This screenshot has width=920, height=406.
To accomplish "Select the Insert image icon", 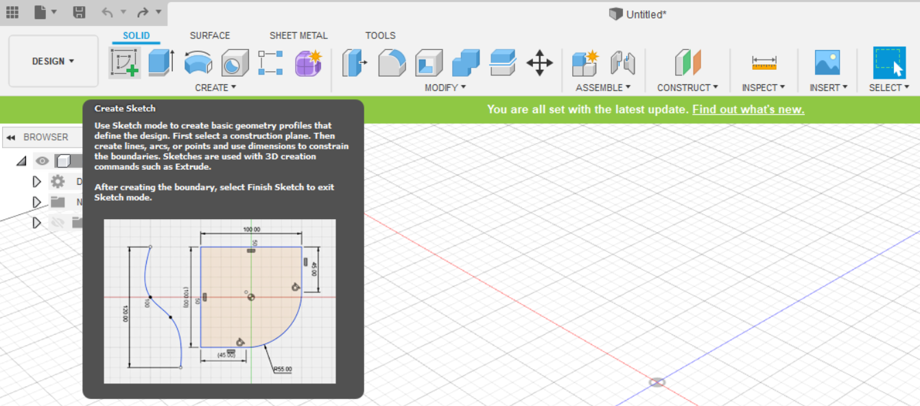I will pyautogui.click(x=827, y=62).
